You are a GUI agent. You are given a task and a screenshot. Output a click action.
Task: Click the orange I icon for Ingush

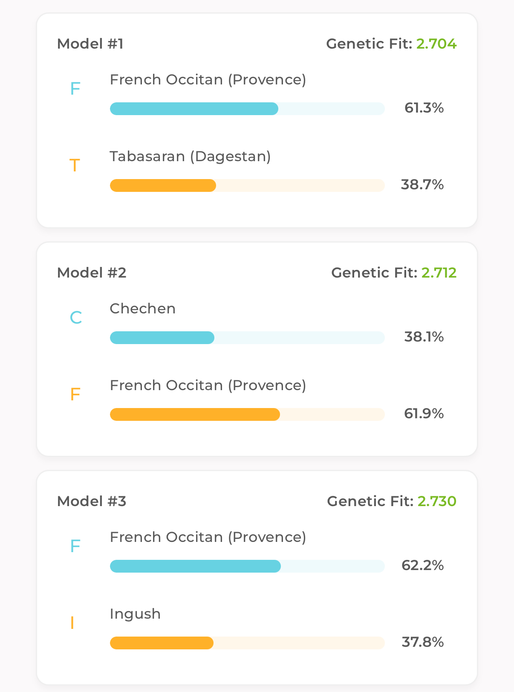[x=72, y=623]
